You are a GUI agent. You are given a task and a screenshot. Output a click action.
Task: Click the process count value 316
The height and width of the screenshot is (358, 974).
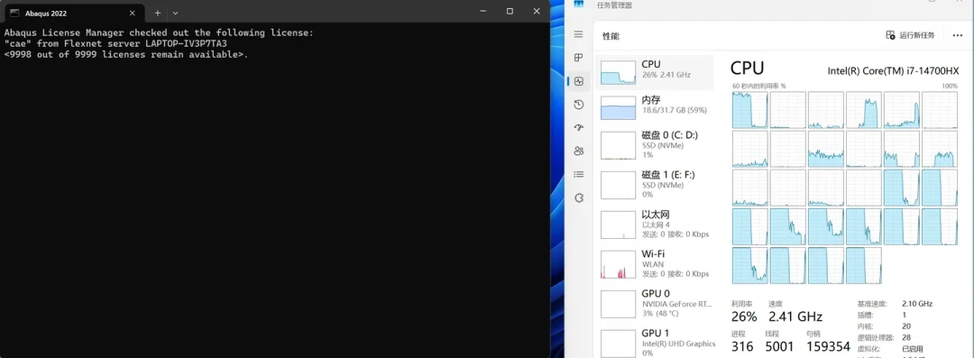(x=743, y=347)
